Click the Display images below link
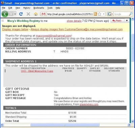The height and width of the screenshot is (128, 135). (15, 29)
